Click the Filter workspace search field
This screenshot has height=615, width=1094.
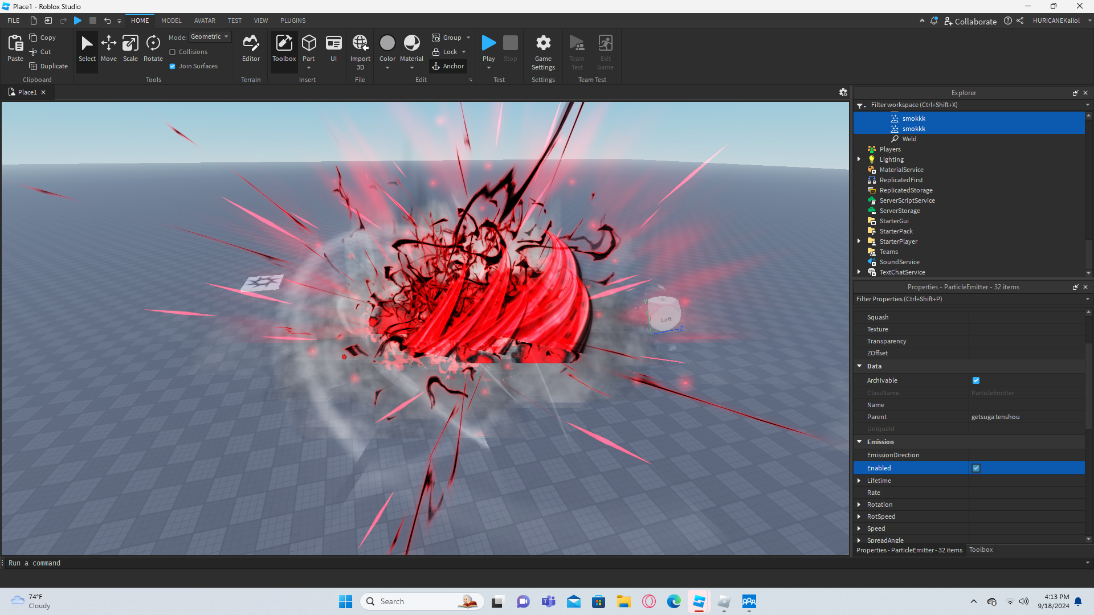[x=969, y=105]
